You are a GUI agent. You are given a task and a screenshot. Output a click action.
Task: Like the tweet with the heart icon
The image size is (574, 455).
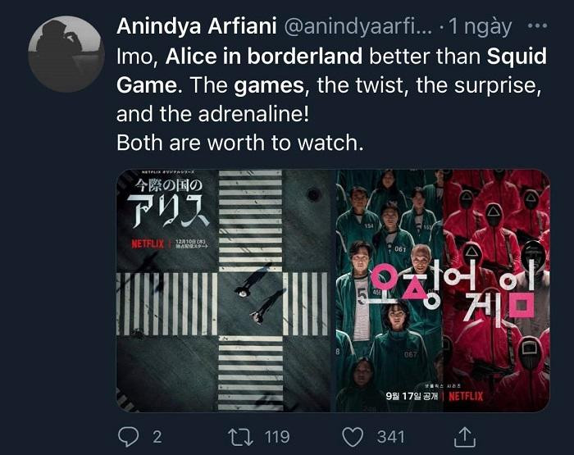tap(353, 438)
